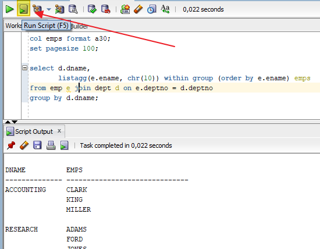Screen dimensions: 320x249
Task: Run the statement with the green play icon
Action: 9,9
